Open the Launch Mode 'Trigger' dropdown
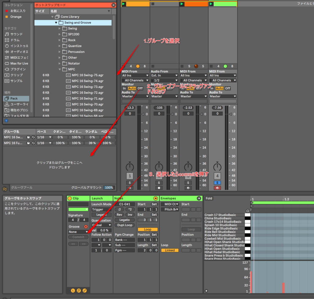314x299 pixels. tap(101, 209)
